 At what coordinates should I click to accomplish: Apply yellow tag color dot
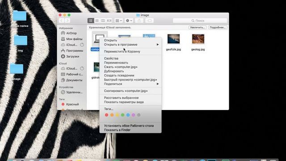click(x=117, y=115)
